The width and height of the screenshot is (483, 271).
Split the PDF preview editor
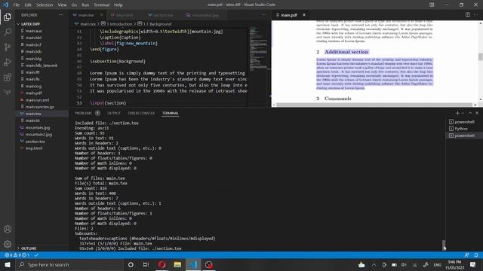(468, 15)
